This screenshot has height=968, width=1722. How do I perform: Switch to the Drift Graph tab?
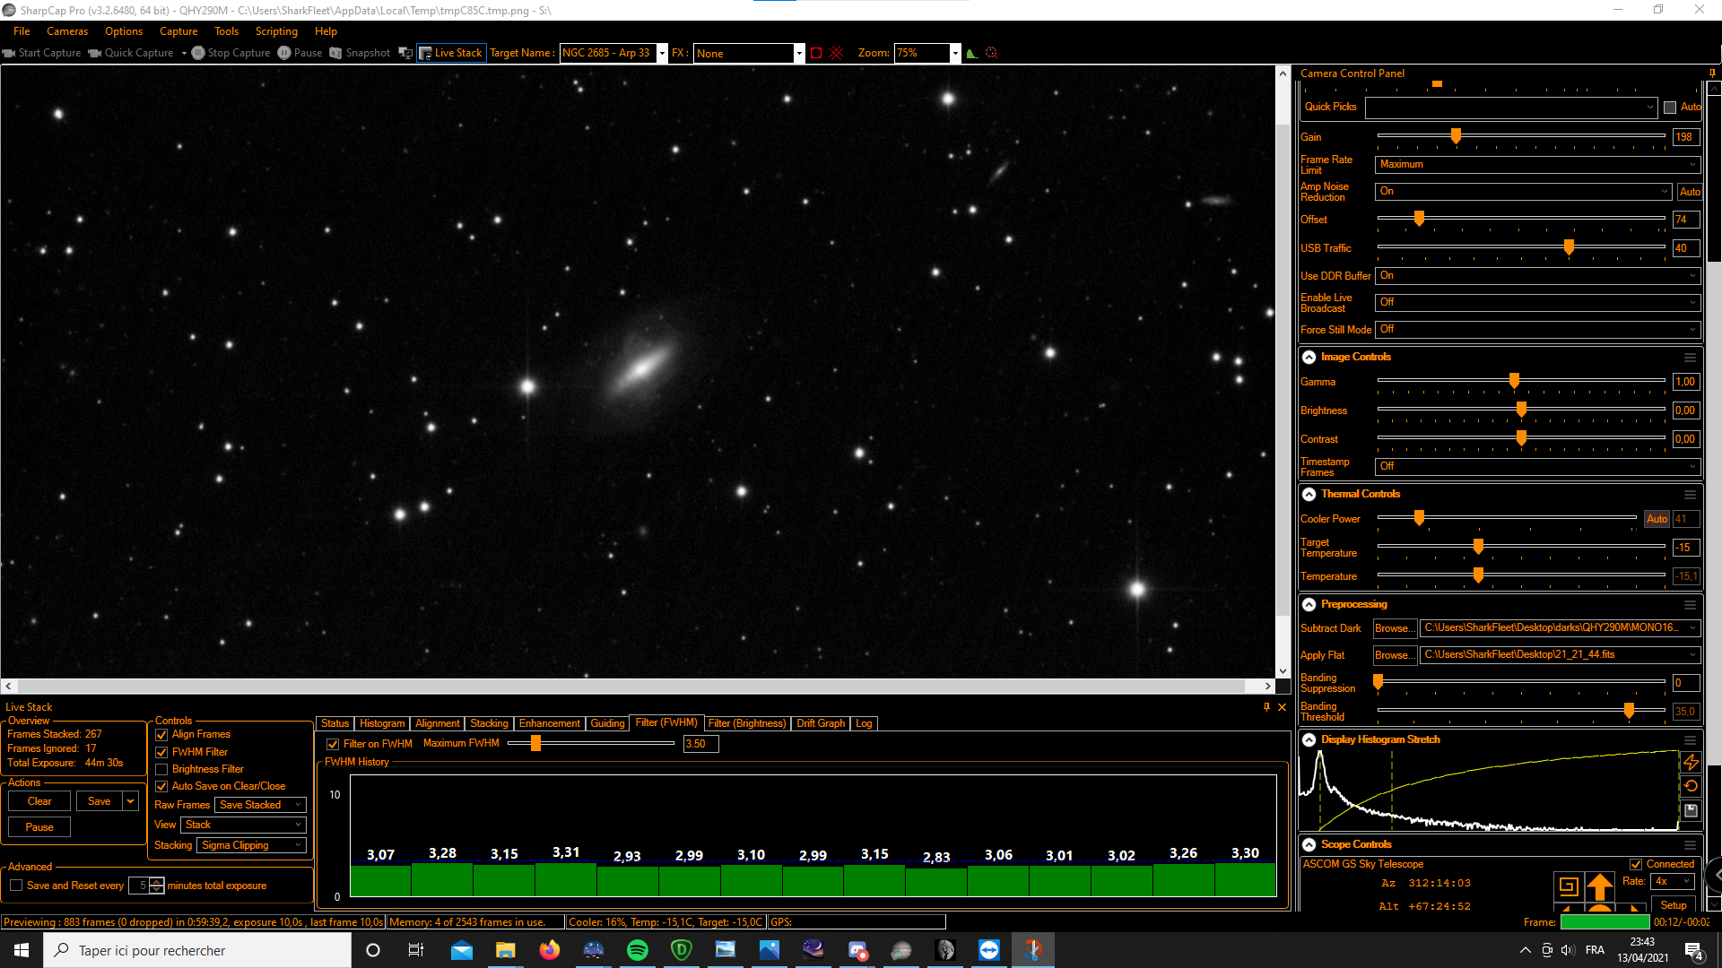[x=820, y=723]
